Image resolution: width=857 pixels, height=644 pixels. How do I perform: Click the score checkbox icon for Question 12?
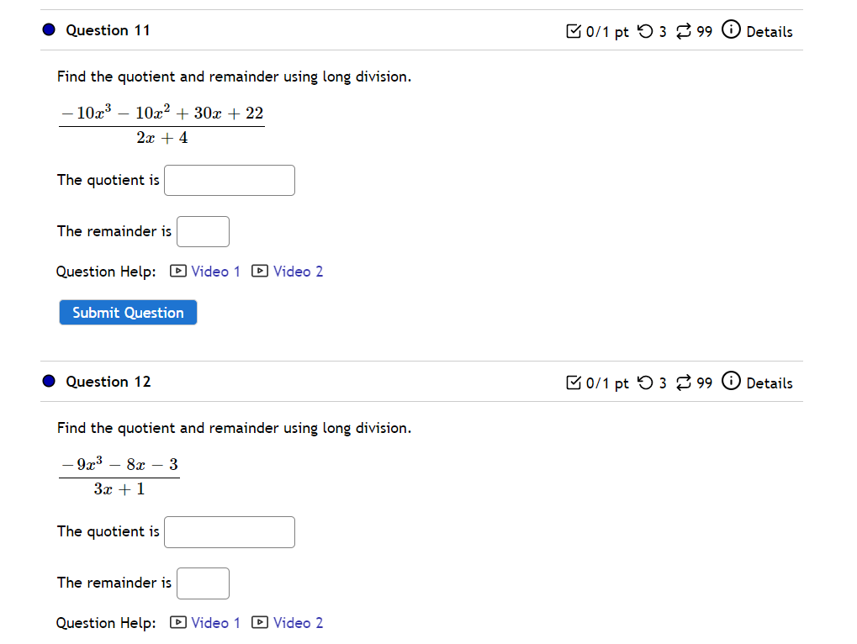[574, 382]
